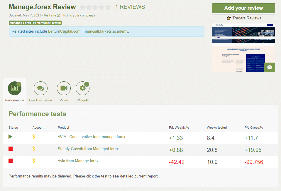Click the Manage.forex Review title
This screenshot has height=191, width=281.
pyautogui.click(x=42, y=7)
